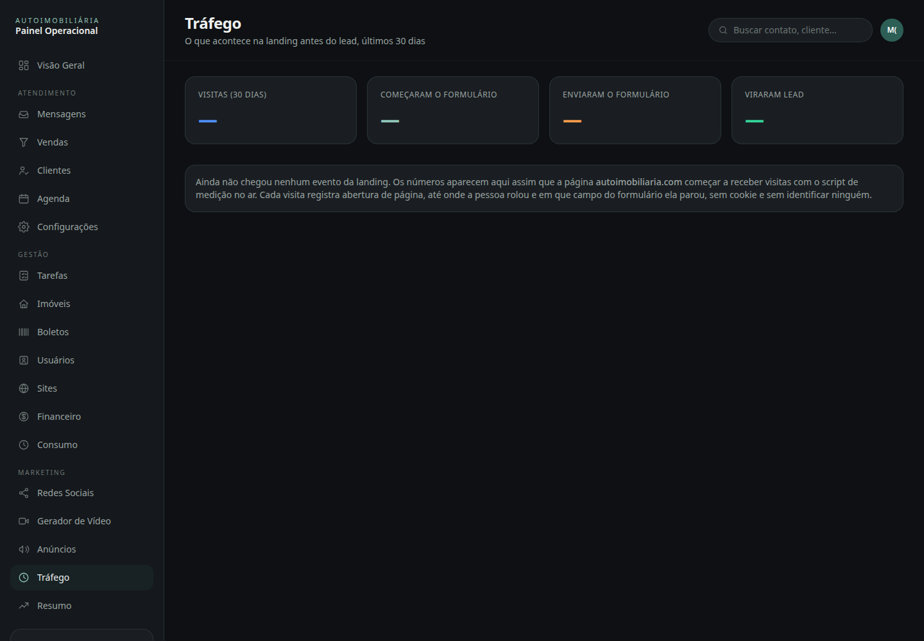Click the Começaram o formulário card
Screen dimensions: 924x641
point(453,110)
